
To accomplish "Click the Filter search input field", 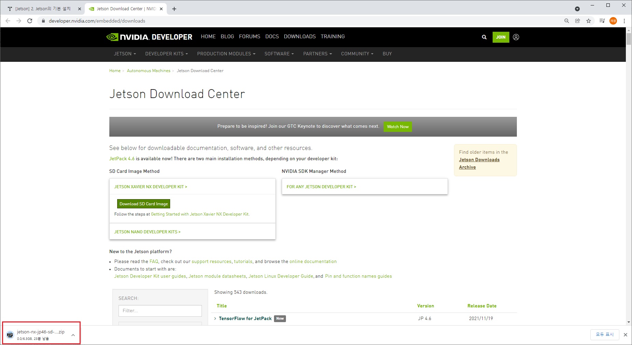I will 160,311.
